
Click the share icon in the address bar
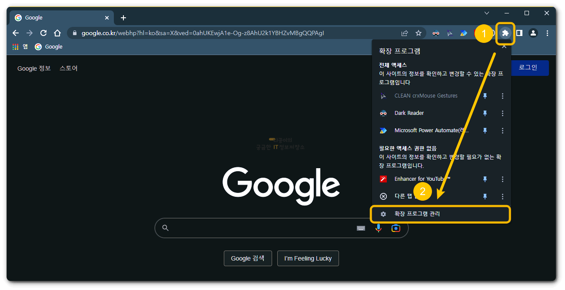405,33
